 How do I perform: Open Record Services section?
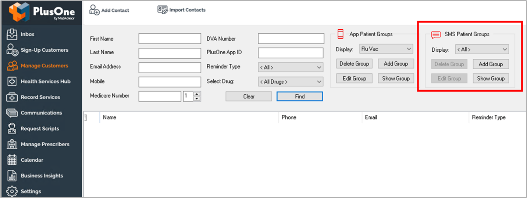40,97
